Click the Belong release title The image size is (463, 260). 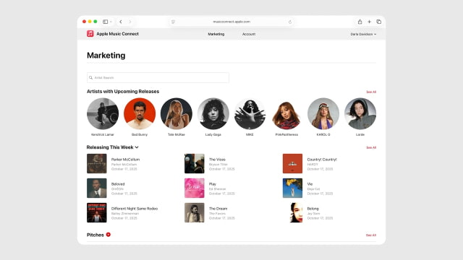(313, 209)
